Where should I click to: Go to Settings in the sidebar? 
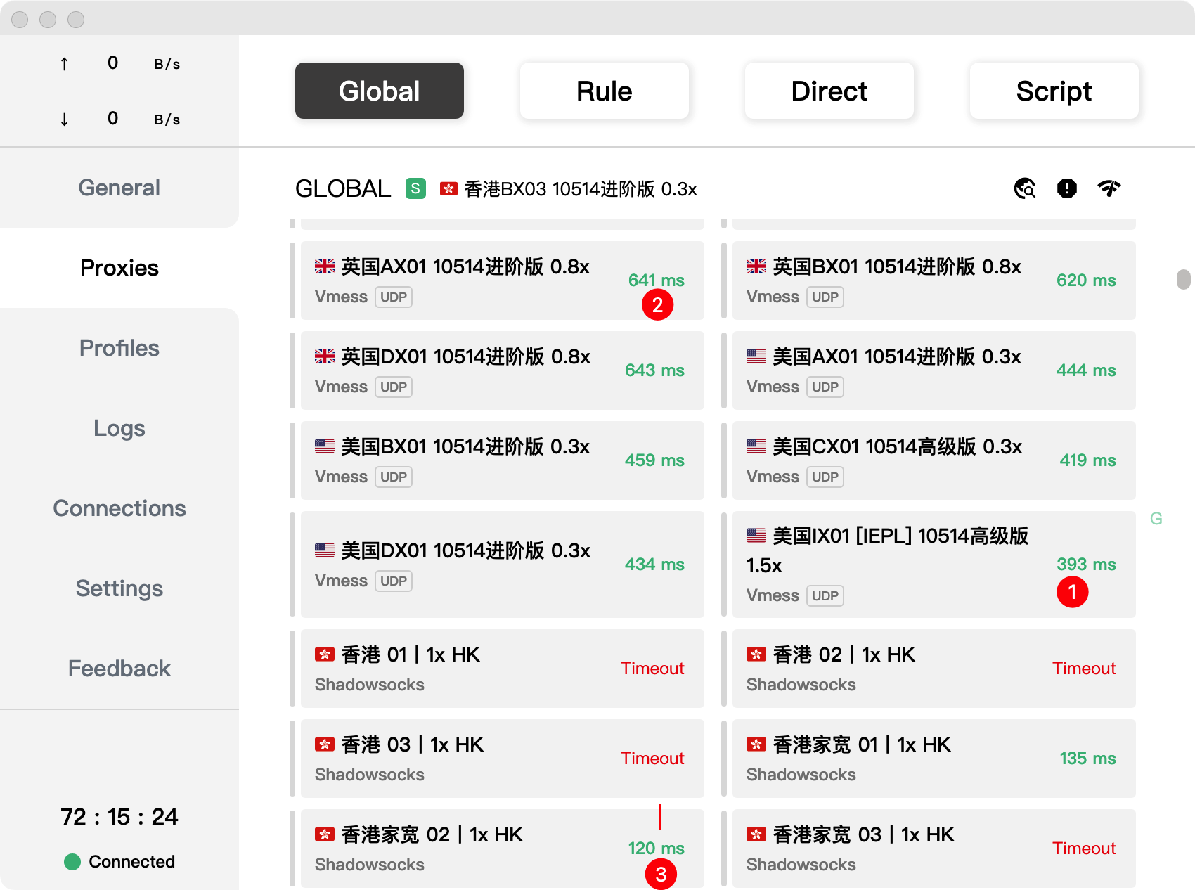119,588
